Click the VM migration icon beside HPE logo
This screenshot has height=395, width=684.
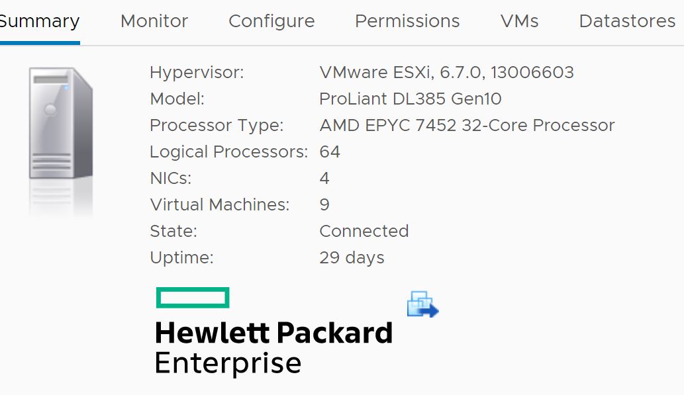[x=422, y=304]
